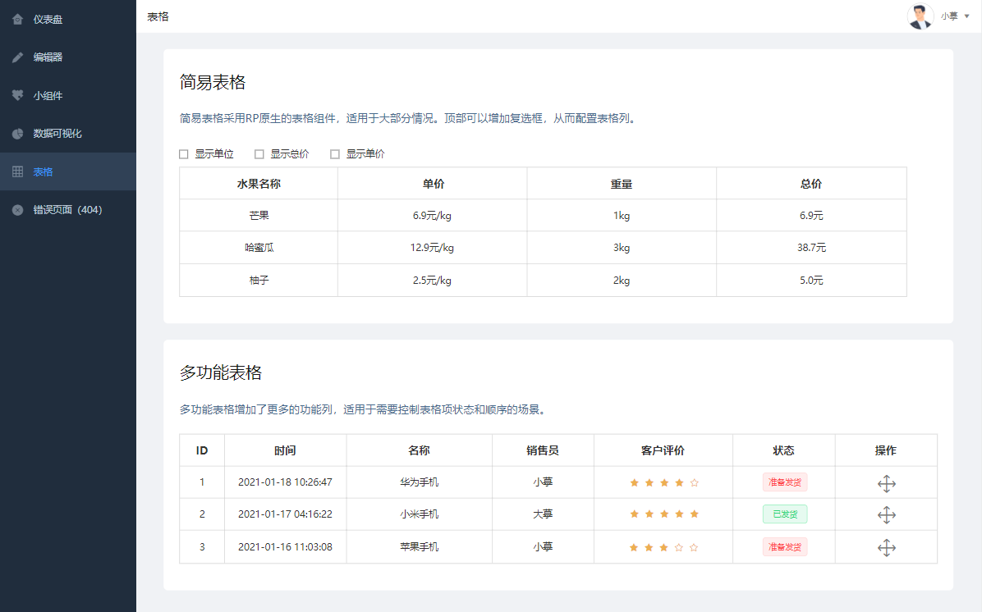Click the 错误页面 (404) circle-x icon
The image size is (982, 612).
click(x=18, y=210)
